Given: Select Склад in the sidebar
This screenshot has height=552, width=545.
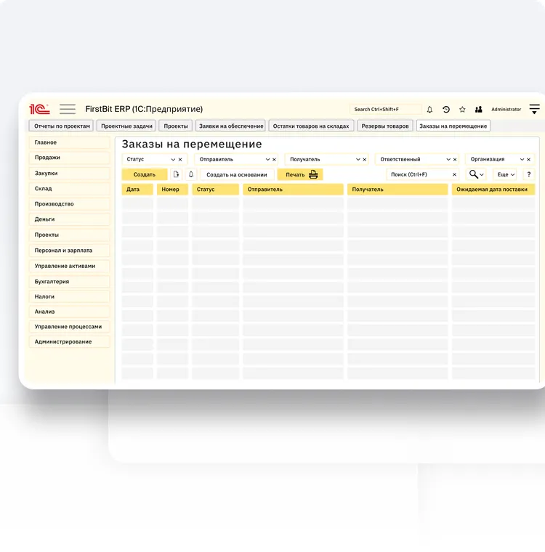Looking at the screenshot, I should coord(44,189).
